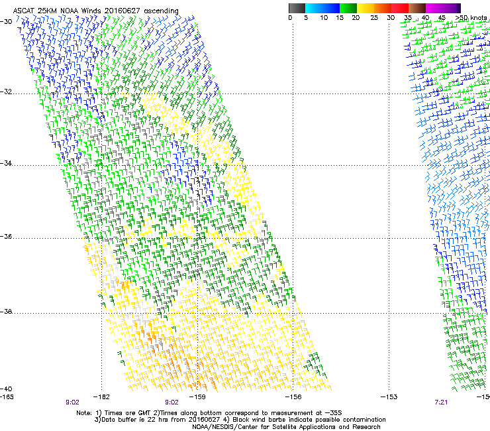
Task: Click the magenta 40-45 knots legend swatch
Action: tap(434, 8)
